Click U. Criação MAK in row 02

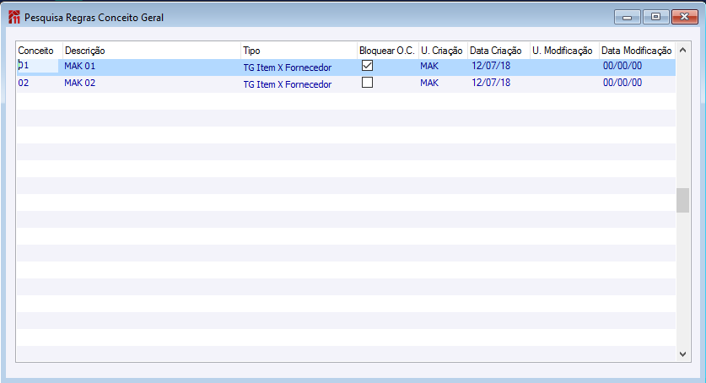click(x=429, y=83)
